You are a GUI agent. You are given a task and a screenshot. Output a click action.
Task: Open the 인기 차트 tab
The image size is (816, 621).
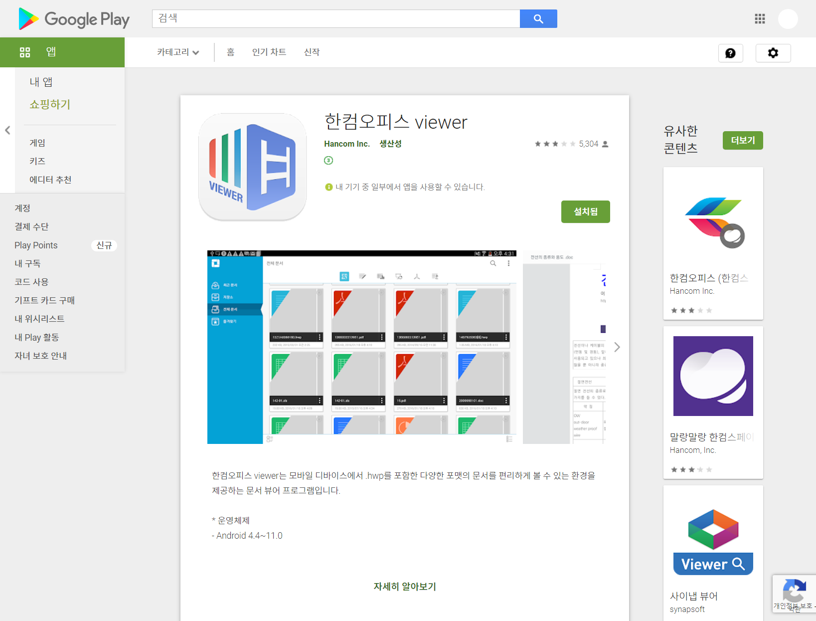click(x=269, y=52)
